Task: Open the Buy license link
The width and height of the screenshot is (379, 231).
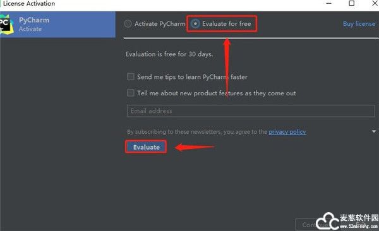Action: [x=359, y=24]
